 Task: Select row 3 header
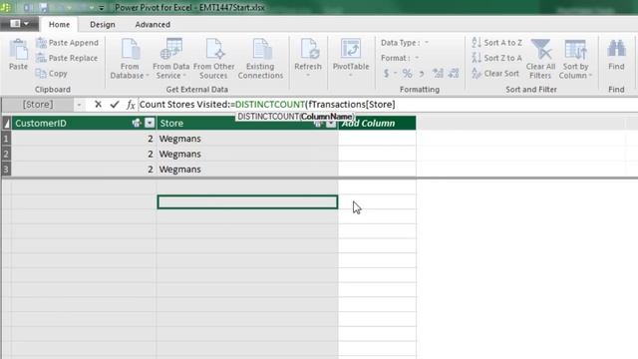pyautogui.click(x=6, y=169)
